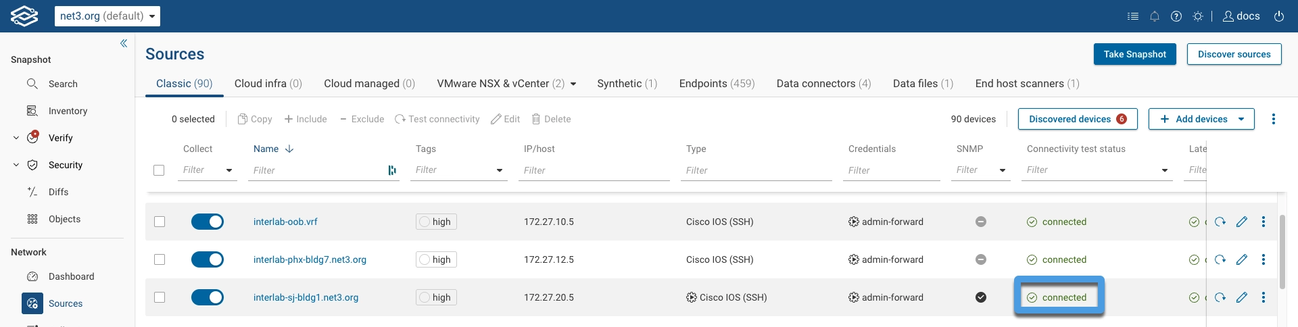
Task: Open the Data connectors tab
Action: pos(823,84)
